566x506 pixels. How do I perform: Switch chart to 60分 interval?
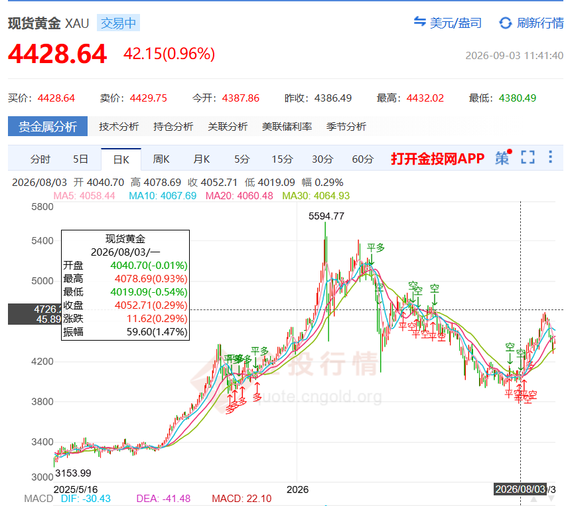(362, 159)
